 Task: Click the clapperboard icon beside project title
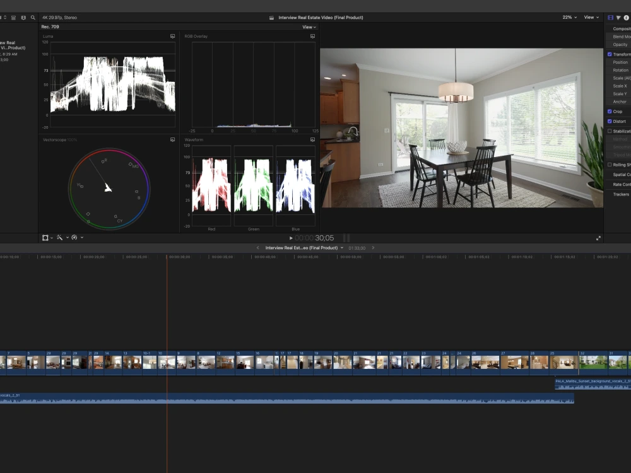pyautogui.click(x=271, y=18)
